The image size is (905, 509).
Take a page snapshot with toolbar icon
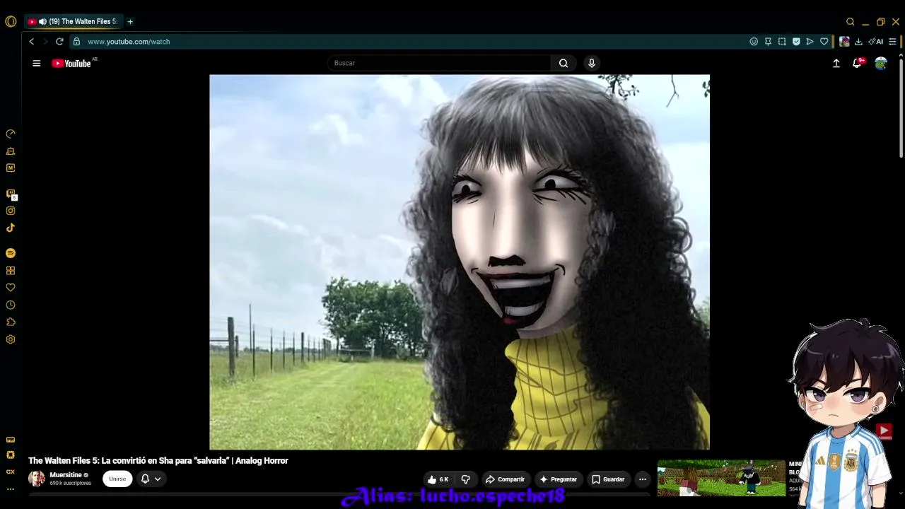click(x=782, y=42)
